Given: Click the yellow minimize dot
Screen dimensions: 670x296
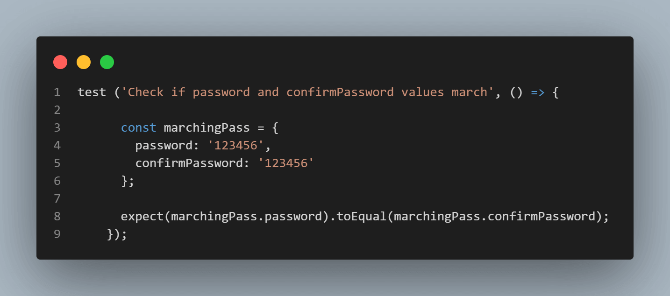Looking at the screenshot, I should point(84,62).
